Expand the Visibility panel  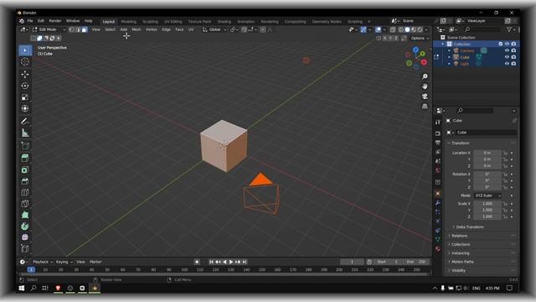click(458, 270)
